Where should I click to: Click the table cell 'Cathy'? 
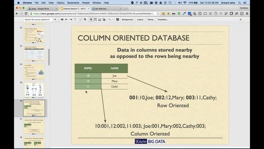point(115,87)
